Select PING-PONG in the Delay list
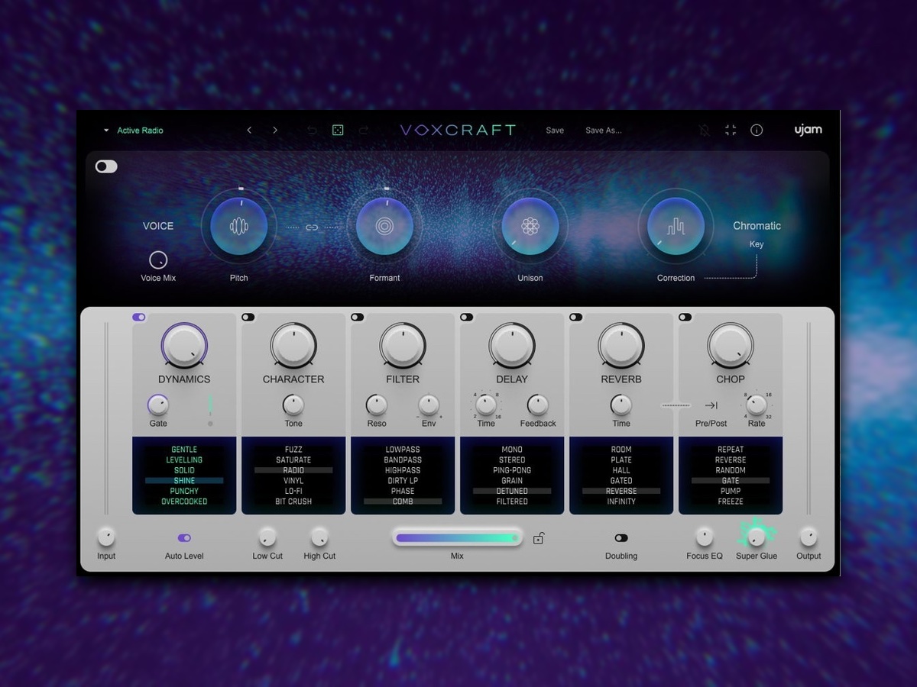 512,470
